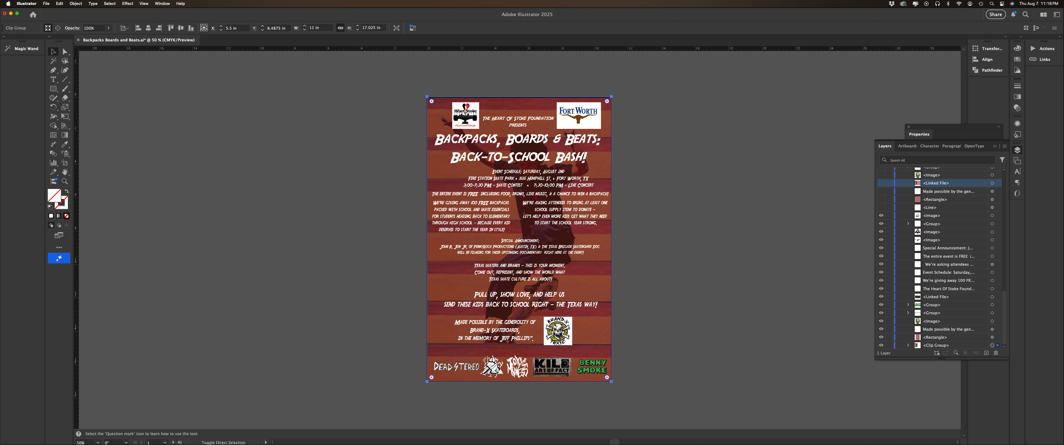Click the Fill color swatch
This screenshot has height=445, width=1064.
coord(54,195)
